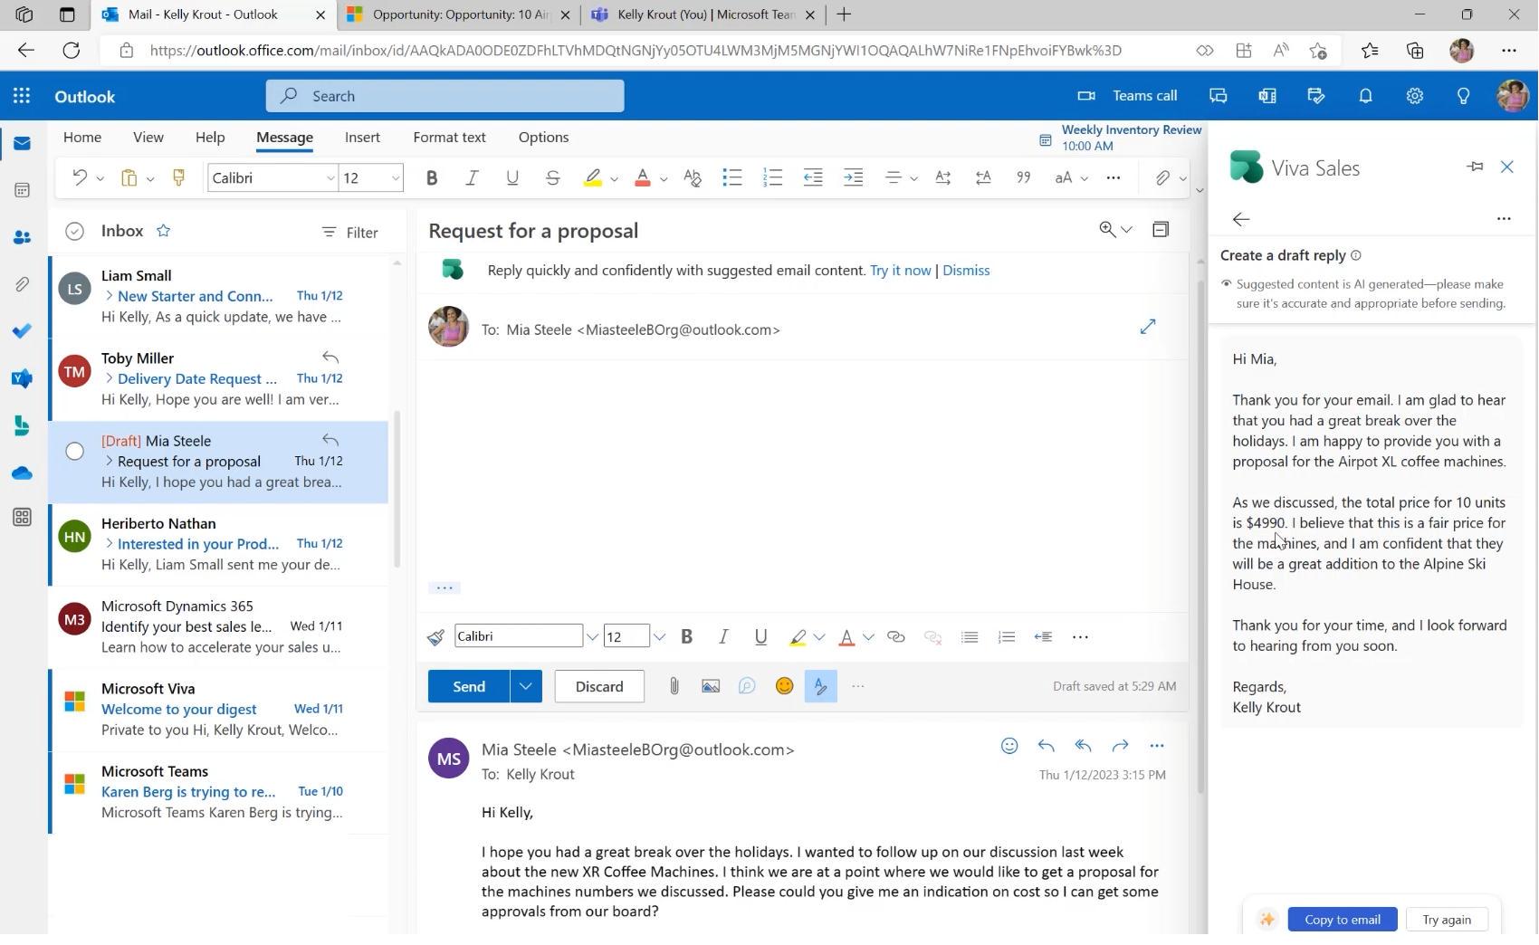Image resolution: width=1539 pixels, height=945 pixels.
Task: Switch to the Format text tab
Action: point(449,138)
